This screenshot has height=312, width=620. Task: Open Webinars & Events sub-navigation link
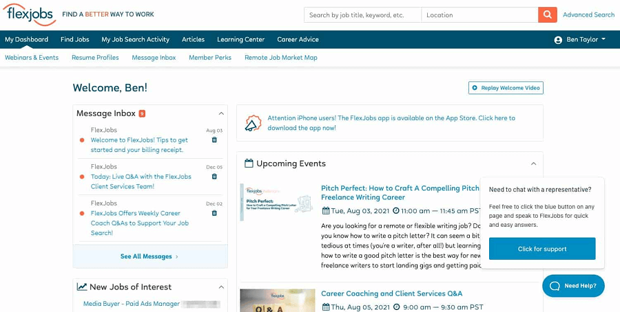click(32, 58)
